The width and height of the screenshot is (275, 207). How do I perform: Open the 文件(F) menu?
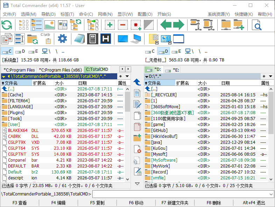pos(9,14)
